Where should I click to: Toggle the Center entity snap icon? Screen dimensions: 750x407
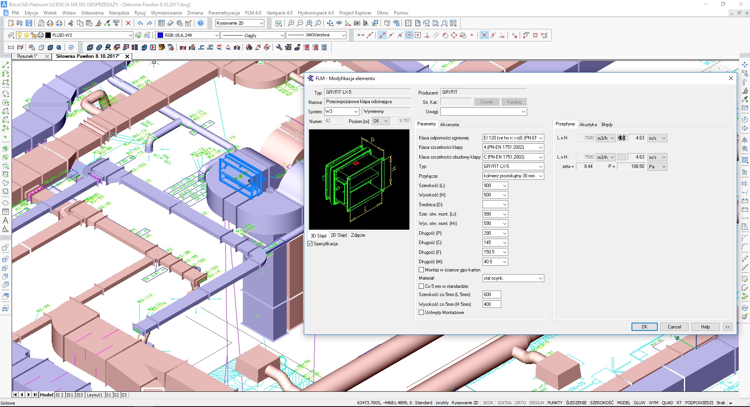pyautogui.click(x=409, y=36)
